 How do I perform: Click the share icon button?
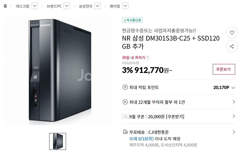pyautogui.click(x=232, y=47)
